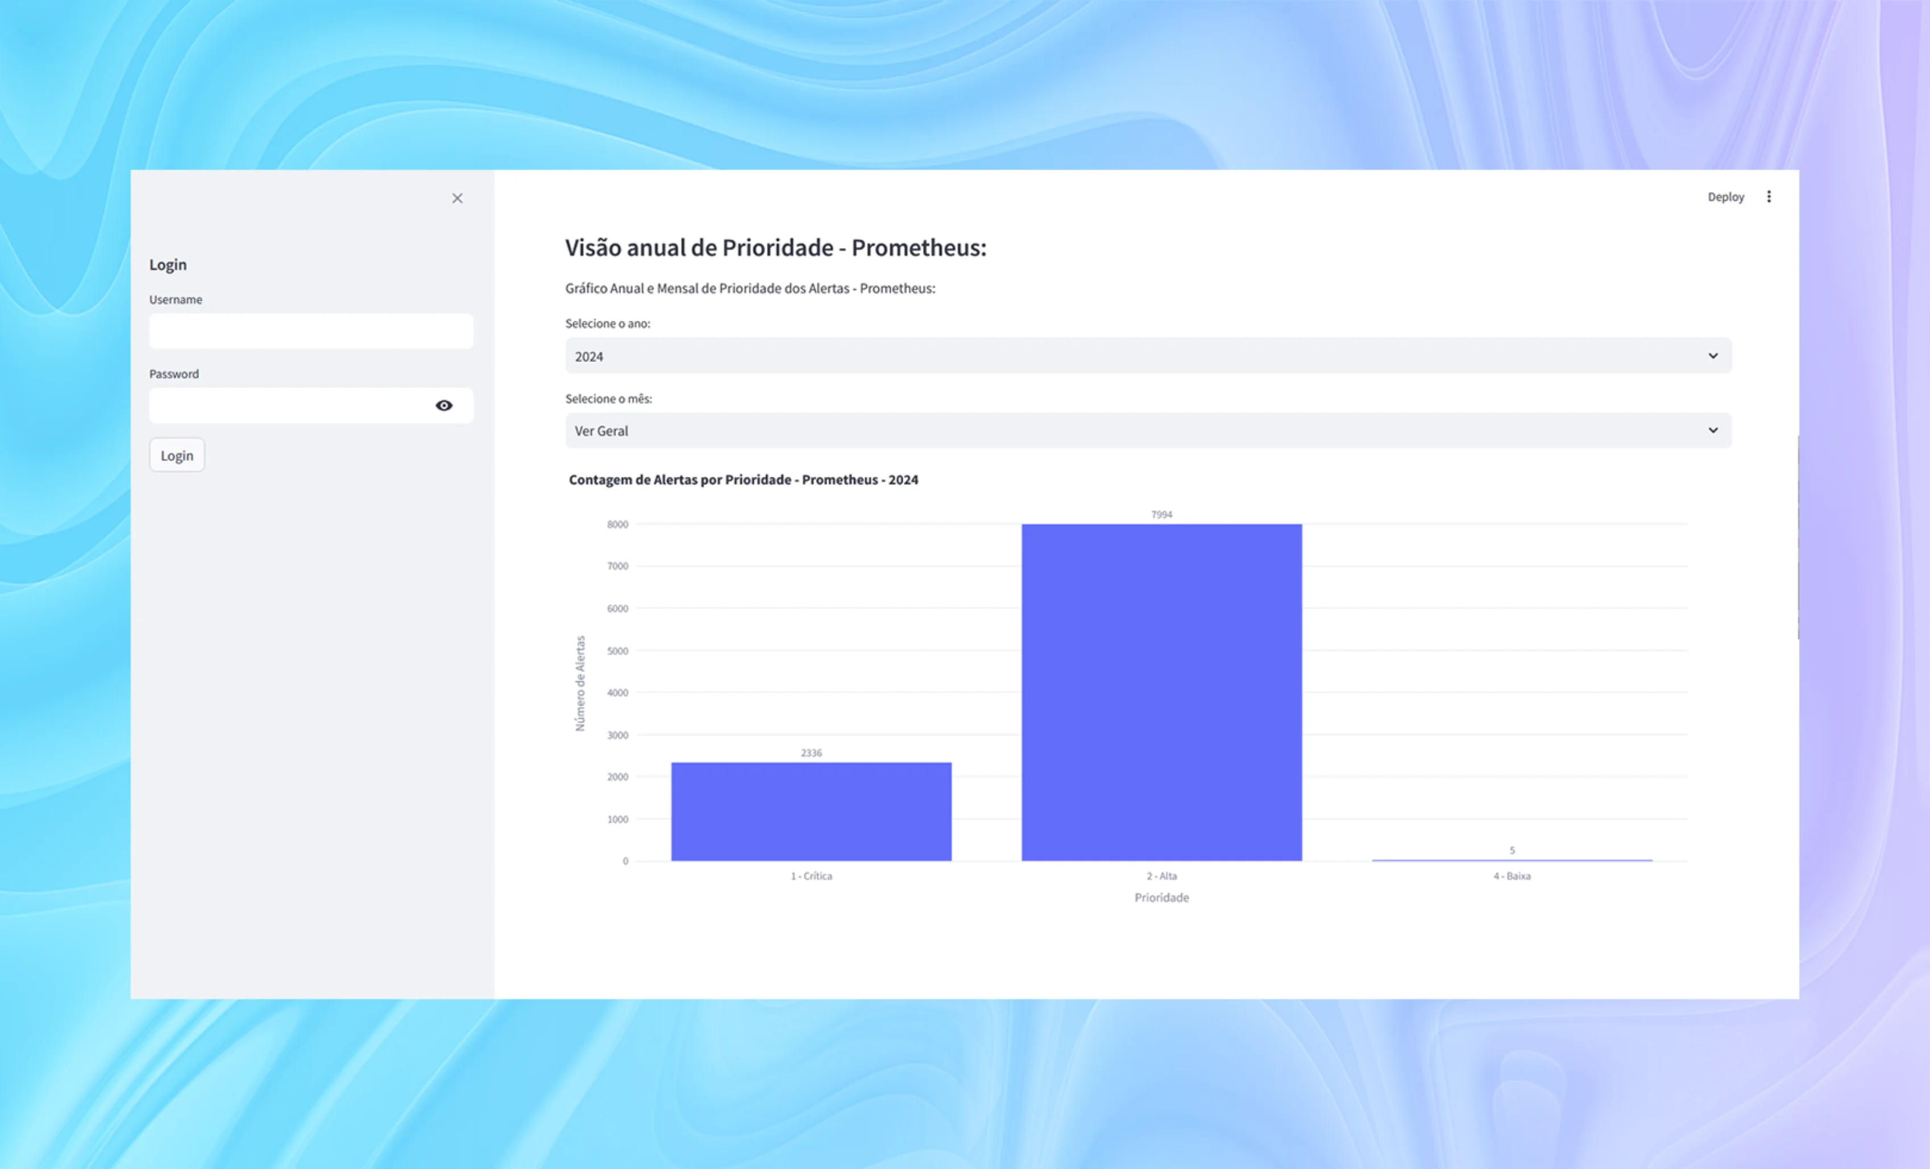Viewport: 1930px width, 1169px height.
Task: Click the 2336 bar value label
Action: (811, 752)
